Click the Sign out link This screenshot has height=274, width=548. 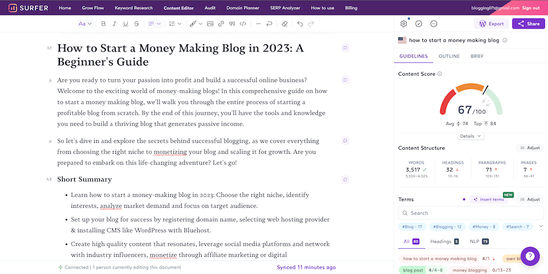(531, 8)
